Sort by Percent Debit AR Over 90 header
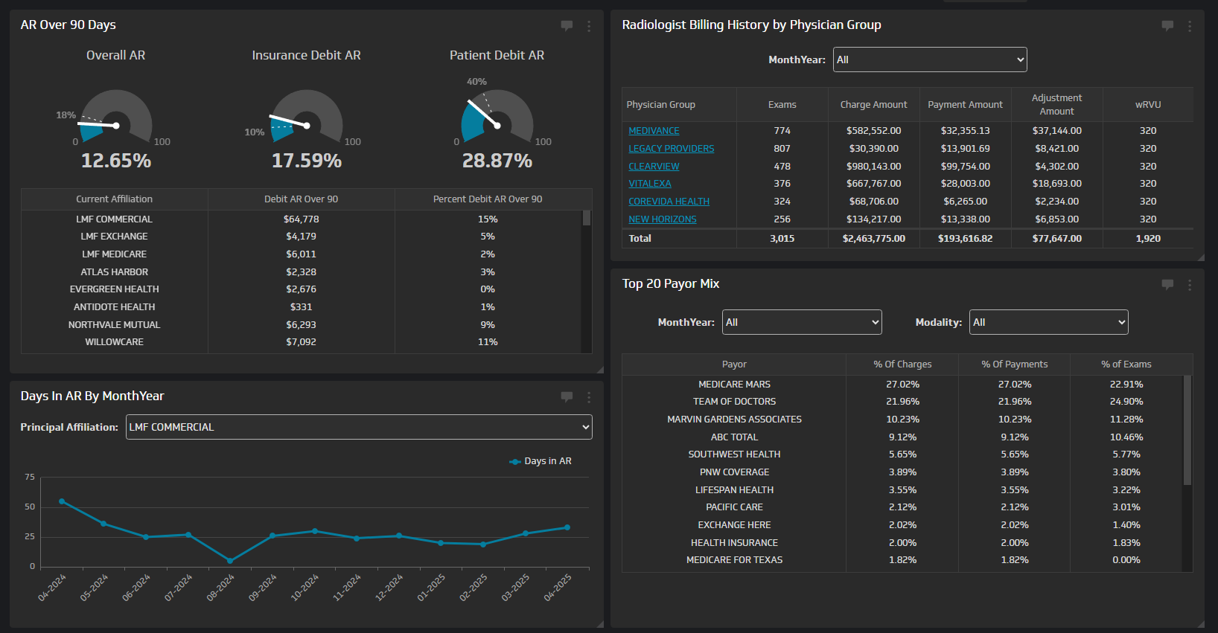 [x=488, y=199]
